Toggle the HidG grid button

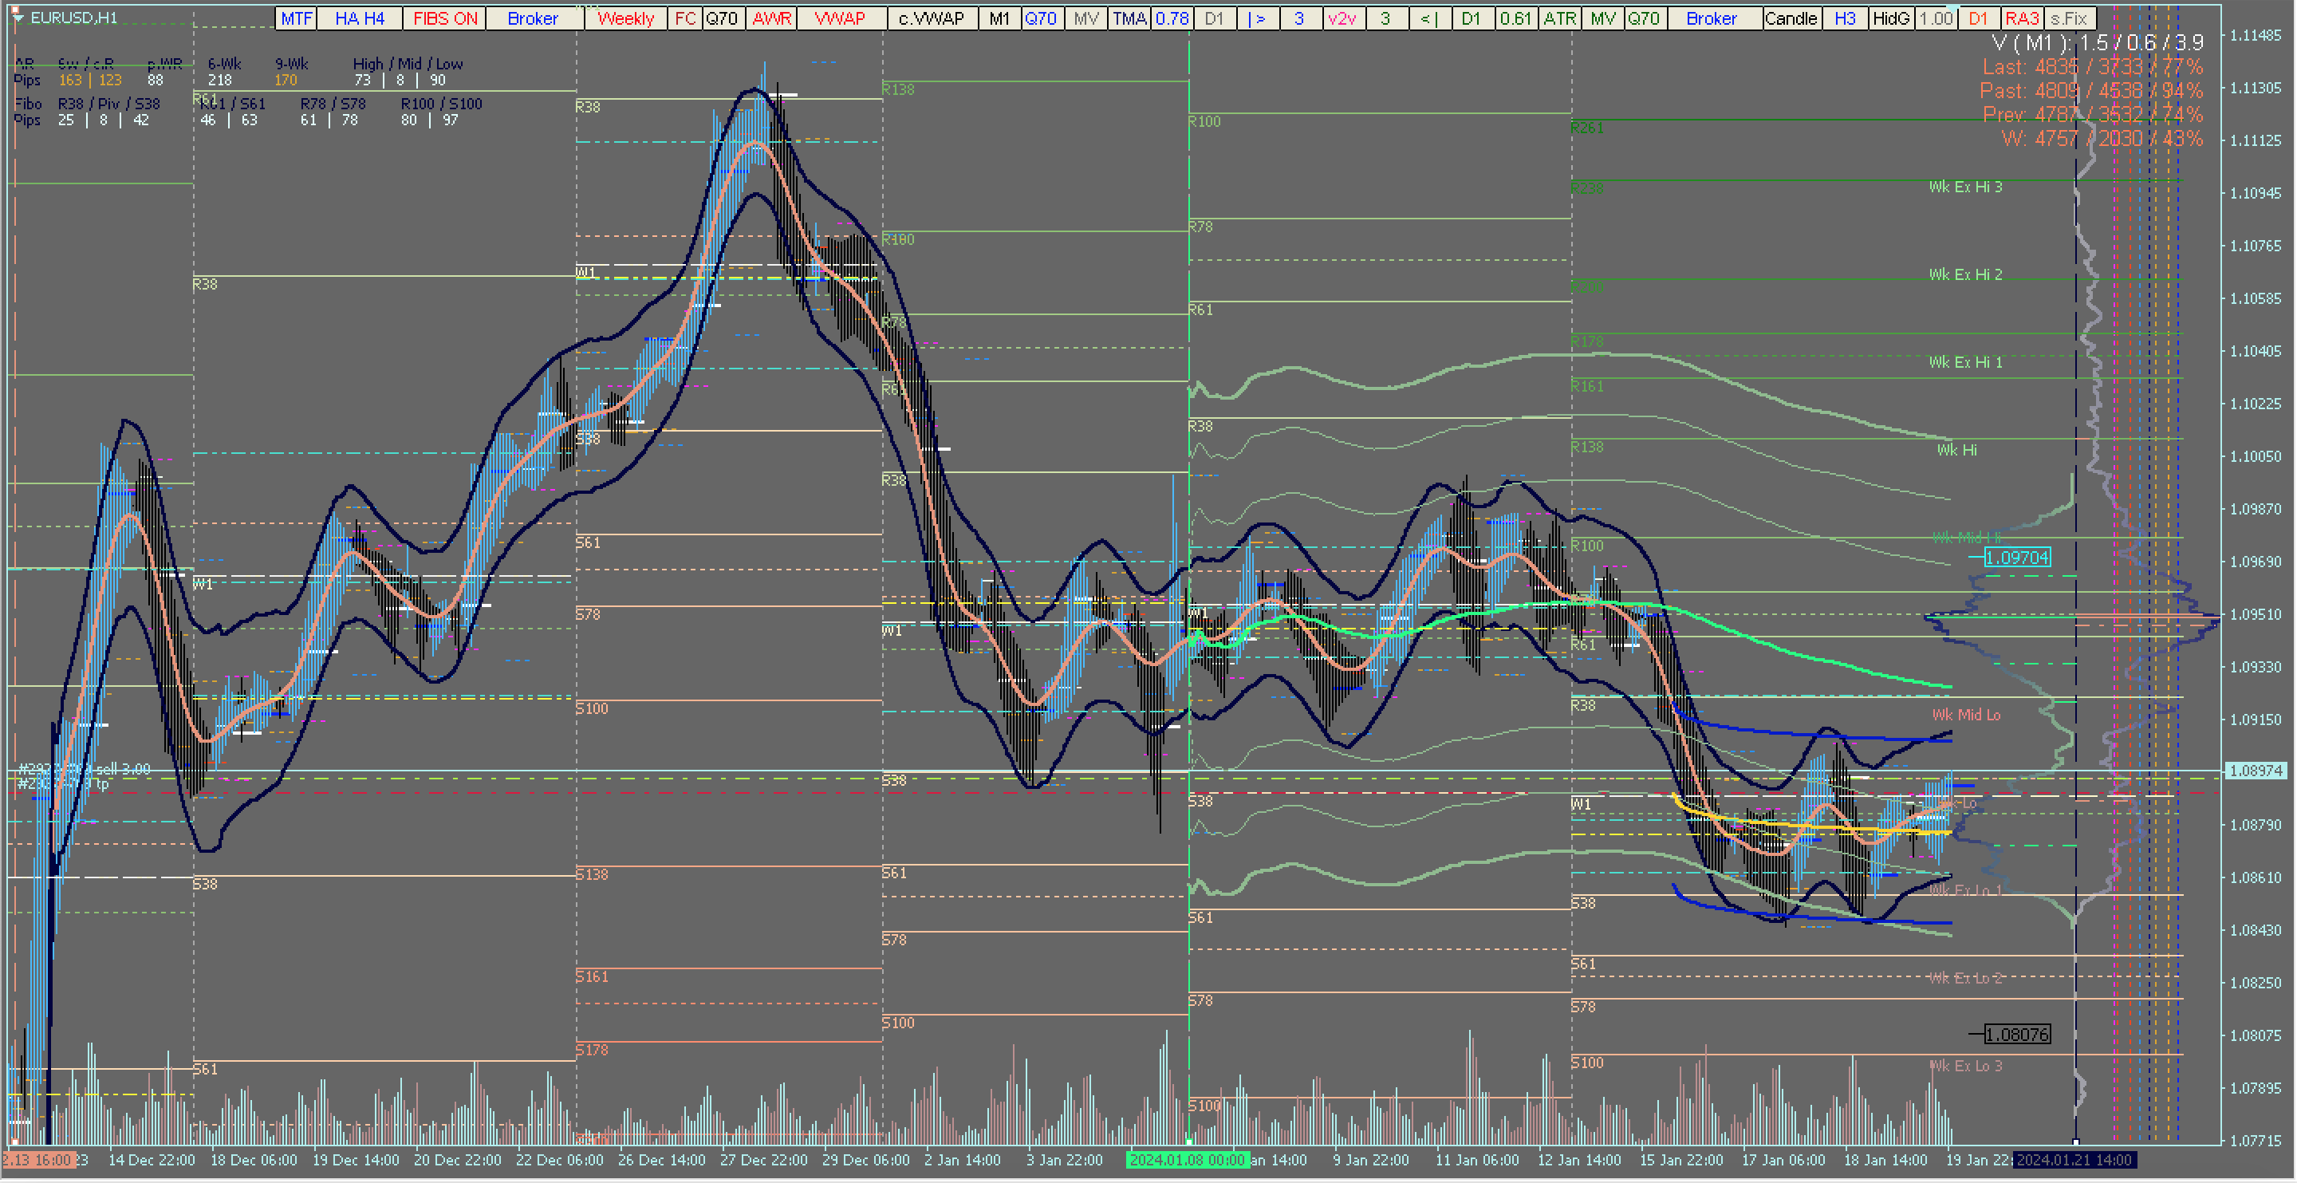(1890, 18)
